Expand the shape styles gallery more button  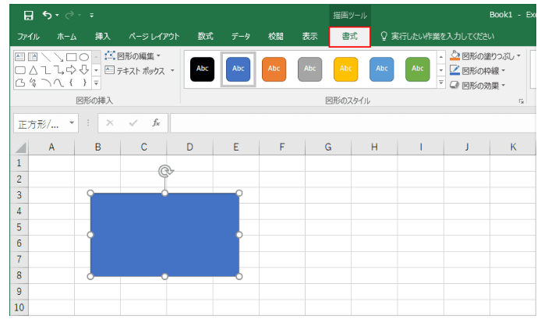click(x=441, y=82)
